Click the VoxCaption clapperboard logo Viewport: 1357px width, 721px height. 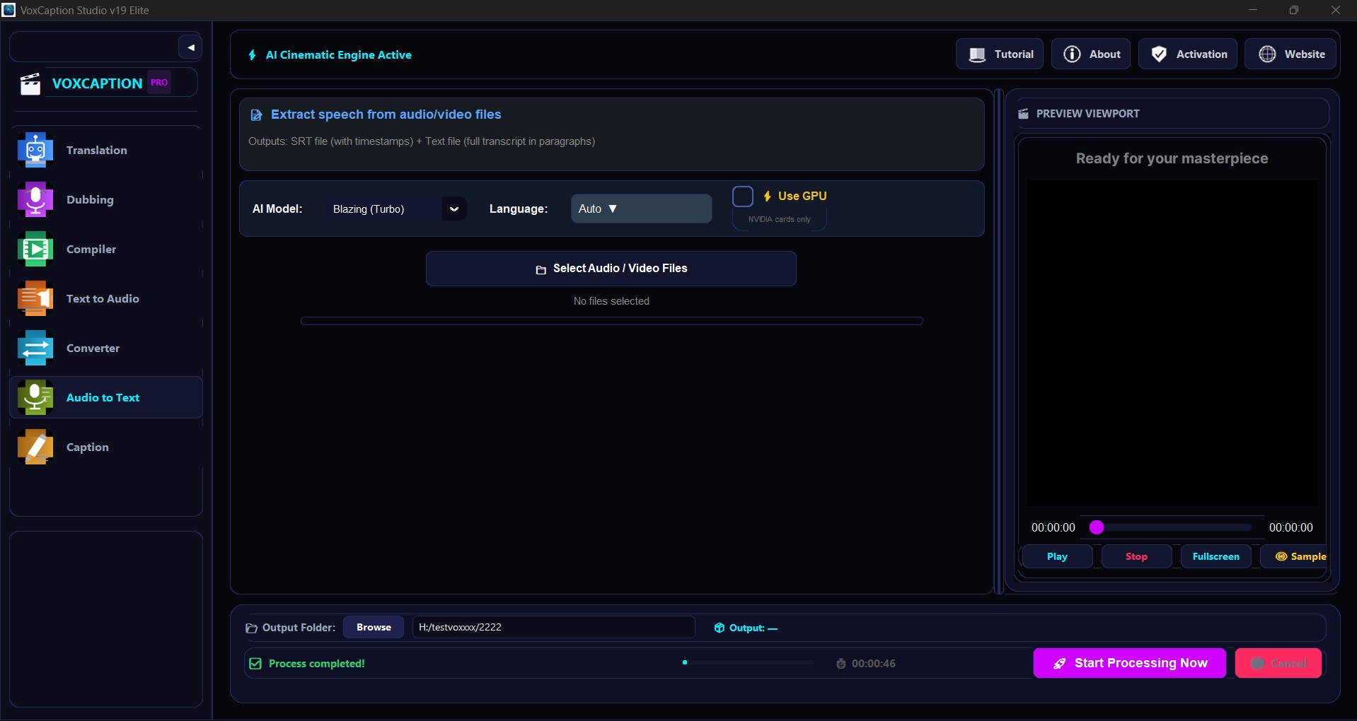coord(30,83)
